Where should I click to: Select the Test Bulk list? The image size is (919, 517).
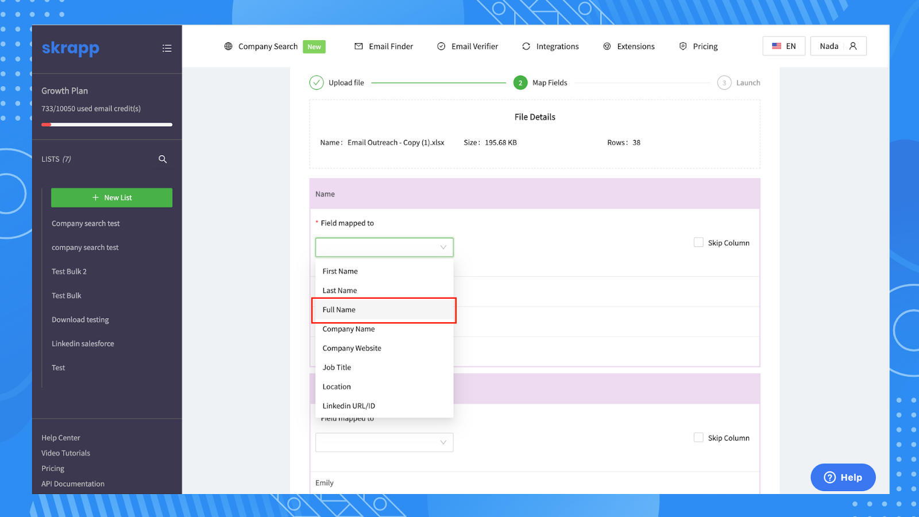67,296
